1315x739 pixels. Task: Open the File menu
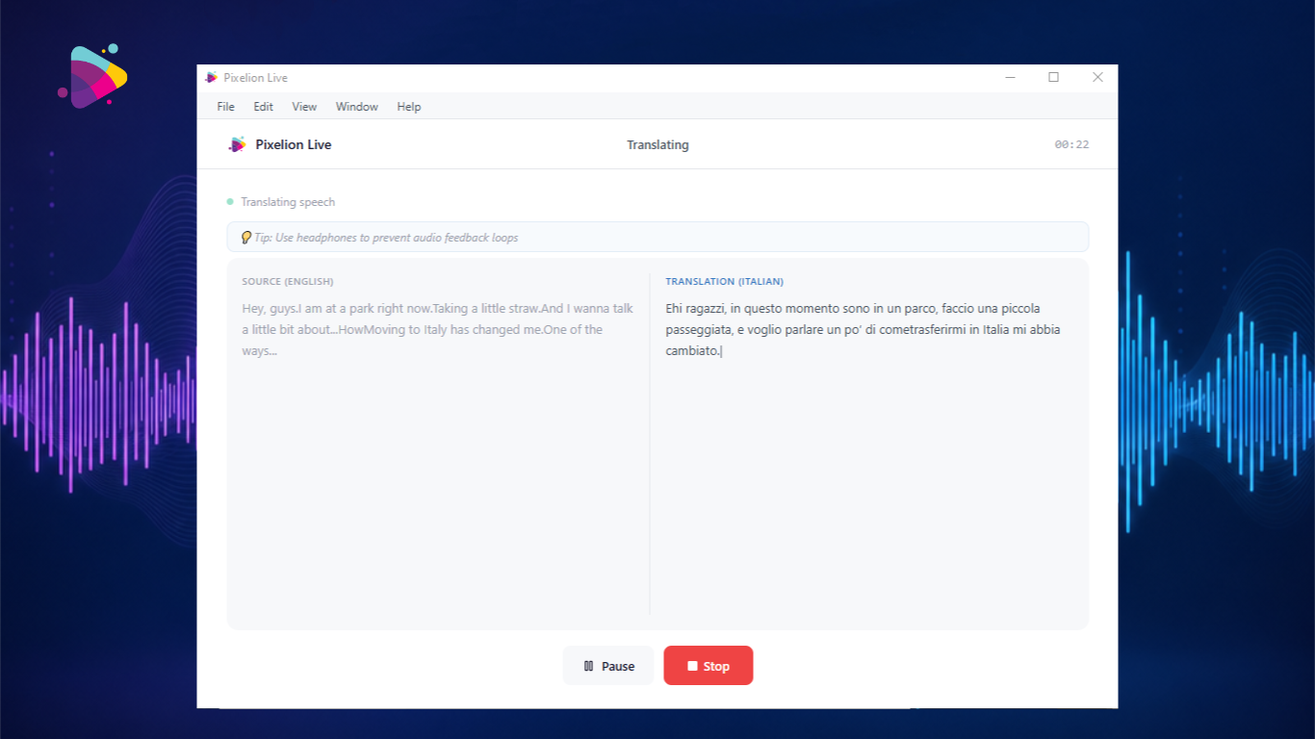coord(225,107)
